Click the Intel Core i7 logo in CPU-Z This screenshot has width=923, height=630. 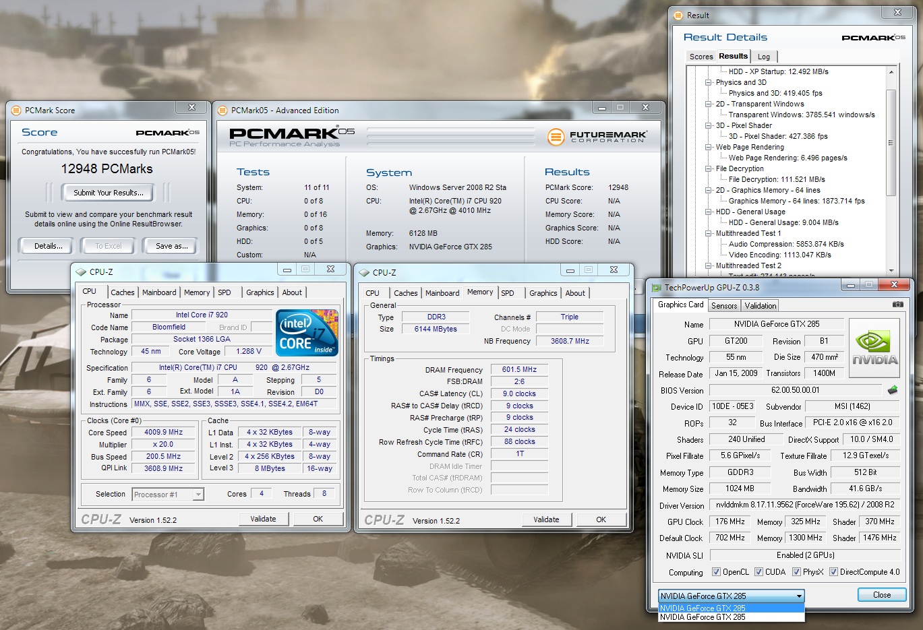click(307, 333)
